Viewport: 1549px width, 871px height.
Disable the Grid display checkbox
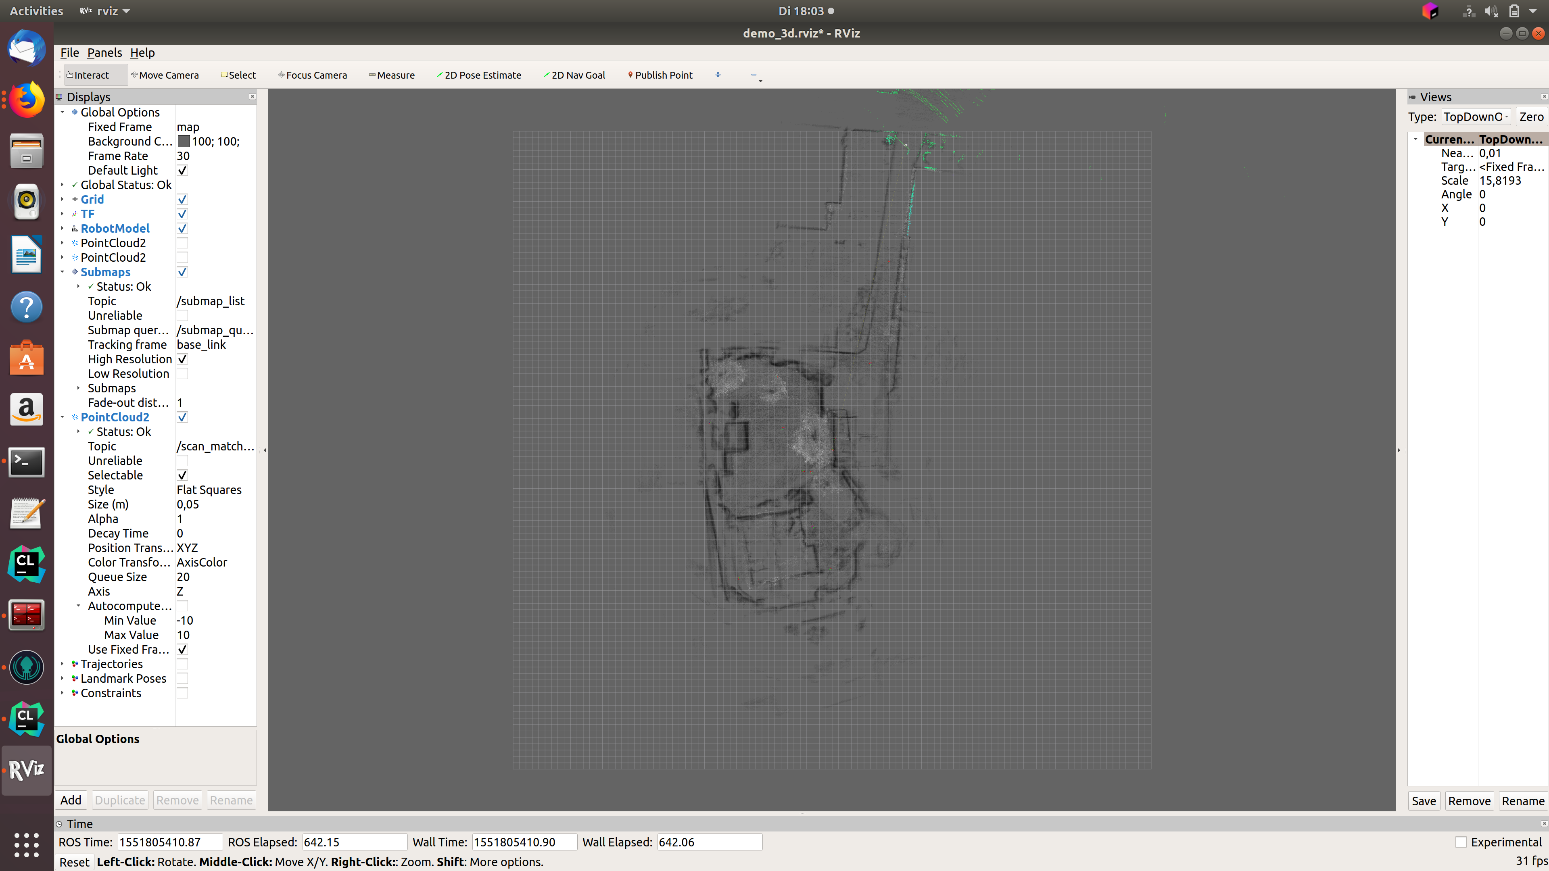[182, 200]
